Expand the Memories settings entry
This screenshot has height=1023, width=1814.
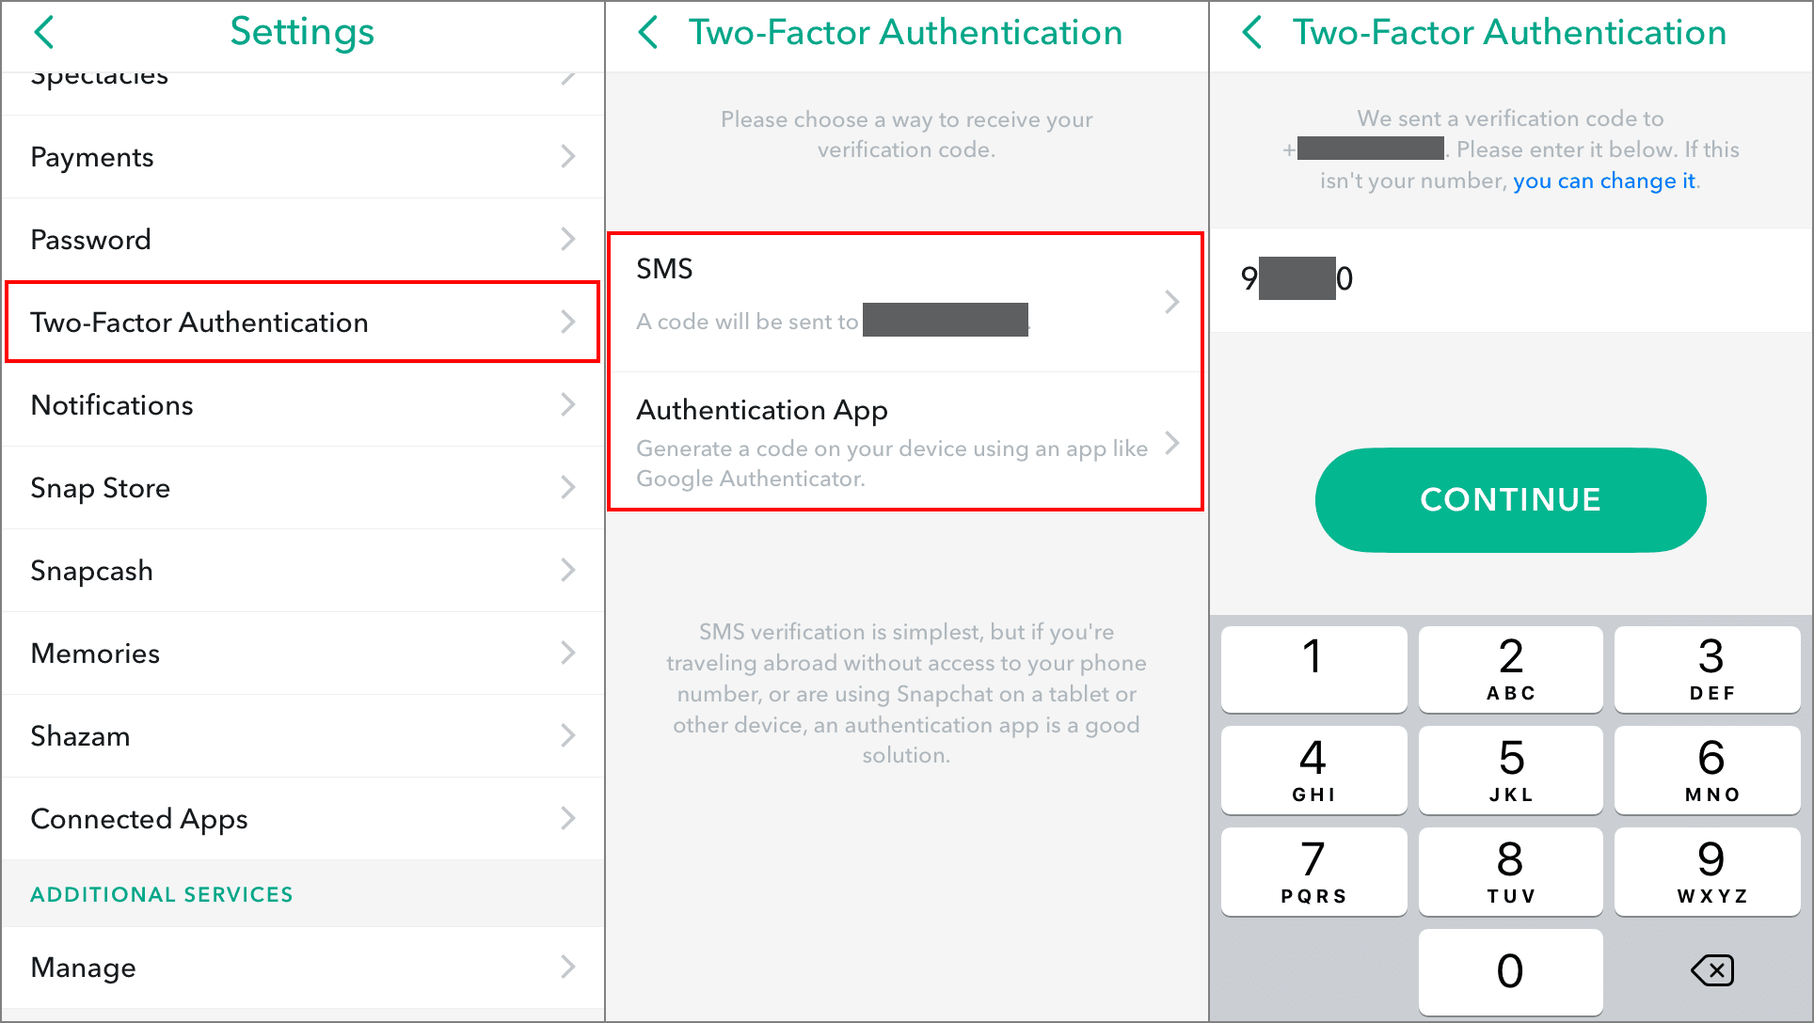[x=302, y=653]
